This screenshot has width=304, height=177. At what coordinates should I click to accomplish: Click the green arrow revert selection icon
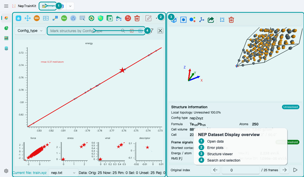(x=119, y=18)
